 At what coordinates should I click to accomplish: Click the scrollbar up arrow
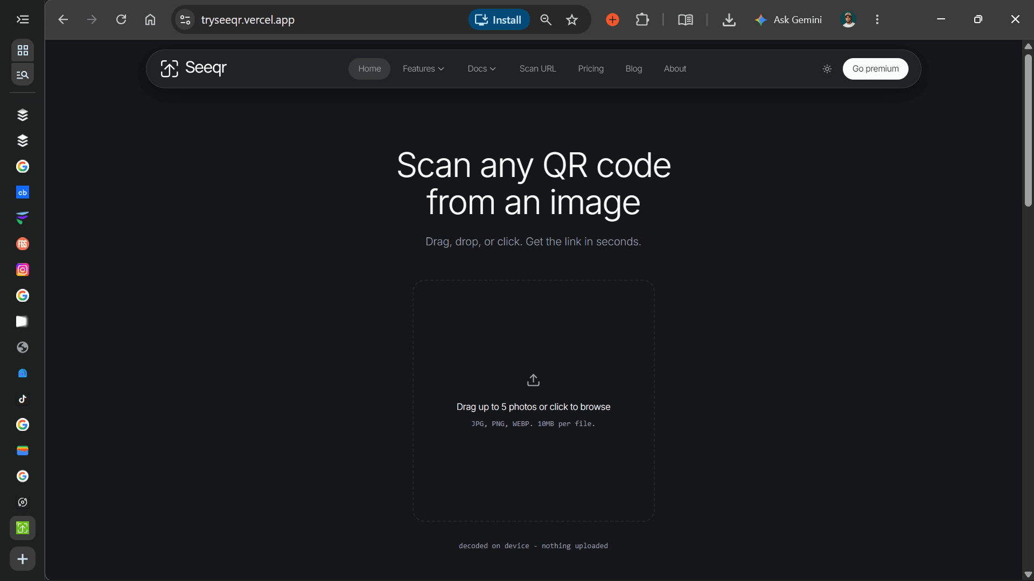click(x=1028, y=46)
